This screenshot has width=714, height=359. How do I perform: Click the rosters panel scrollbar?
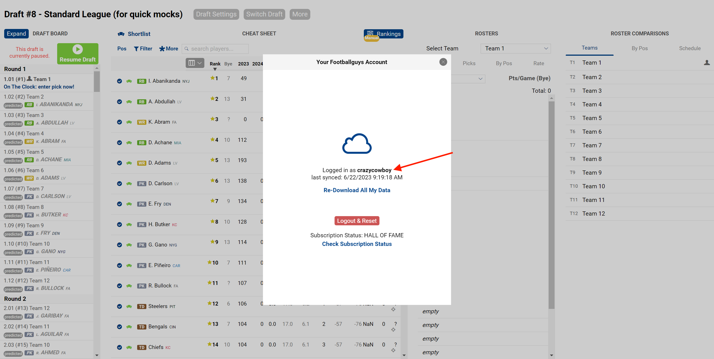(551, 205)
